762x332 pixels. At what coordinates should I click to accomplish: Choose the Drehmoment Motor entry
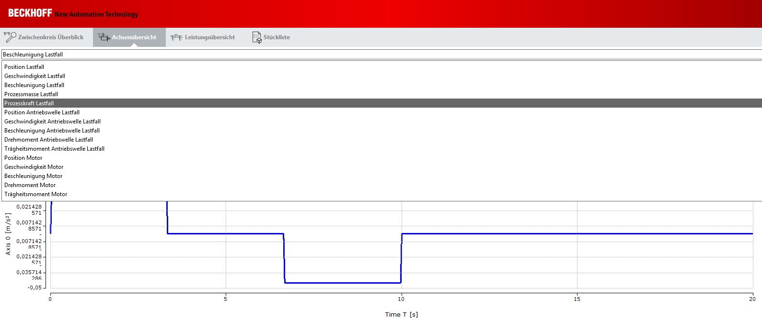click(382, 185)
